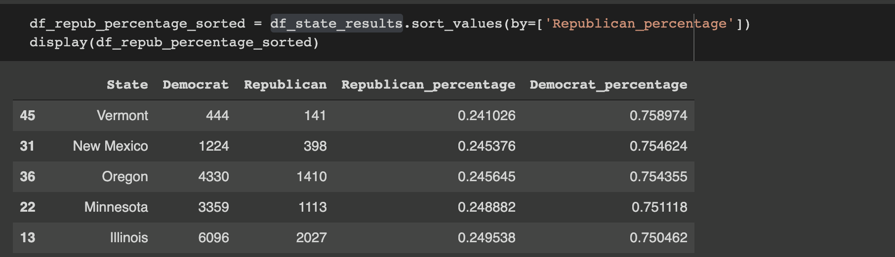895x257 pixels.
Task: Click the New Mexico state cell
Action: click(111, 146)
